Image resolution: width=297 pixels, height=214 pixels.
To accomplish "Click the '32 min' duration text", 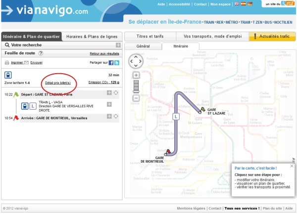I will tap(114, 75).
